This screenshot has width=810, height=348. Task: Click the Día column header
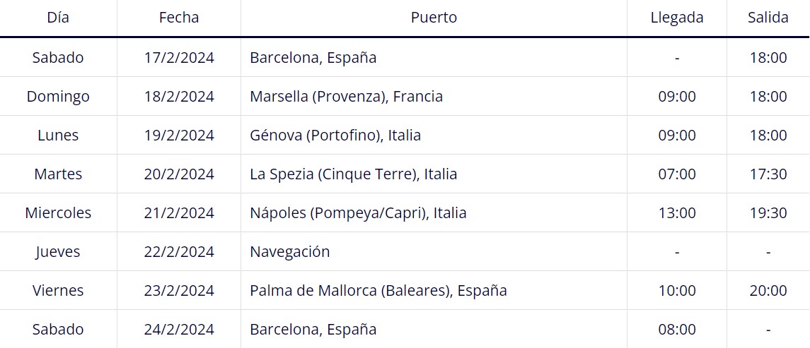point(58,18)
